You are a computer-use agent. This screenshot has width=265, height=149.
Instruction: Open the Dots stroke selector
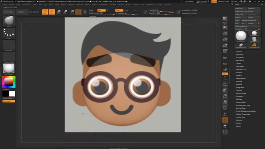pyautogui.click(x=9, y=33)
